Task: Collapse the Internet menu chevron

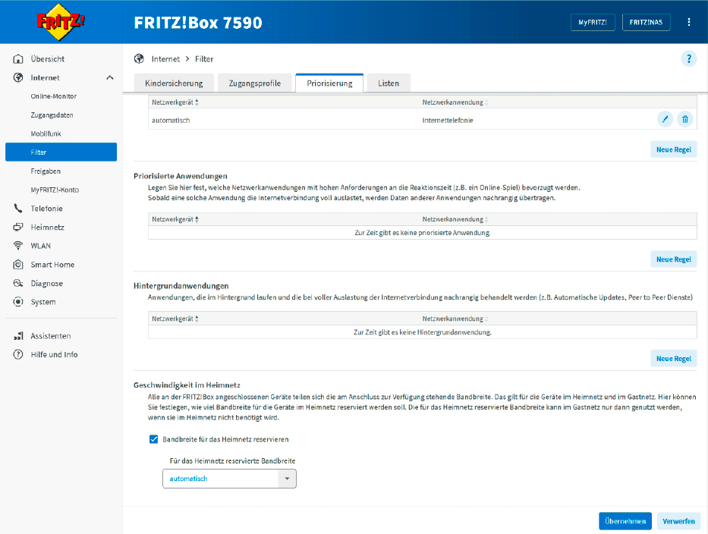Action: [x=110, y=77]
